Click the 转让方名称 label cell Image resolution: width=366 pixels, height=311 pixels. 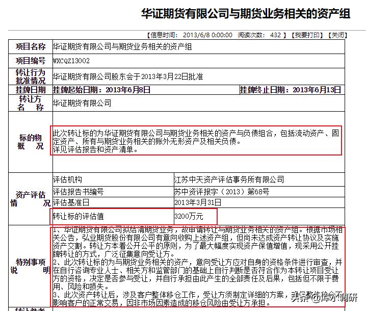click(31, 103)
